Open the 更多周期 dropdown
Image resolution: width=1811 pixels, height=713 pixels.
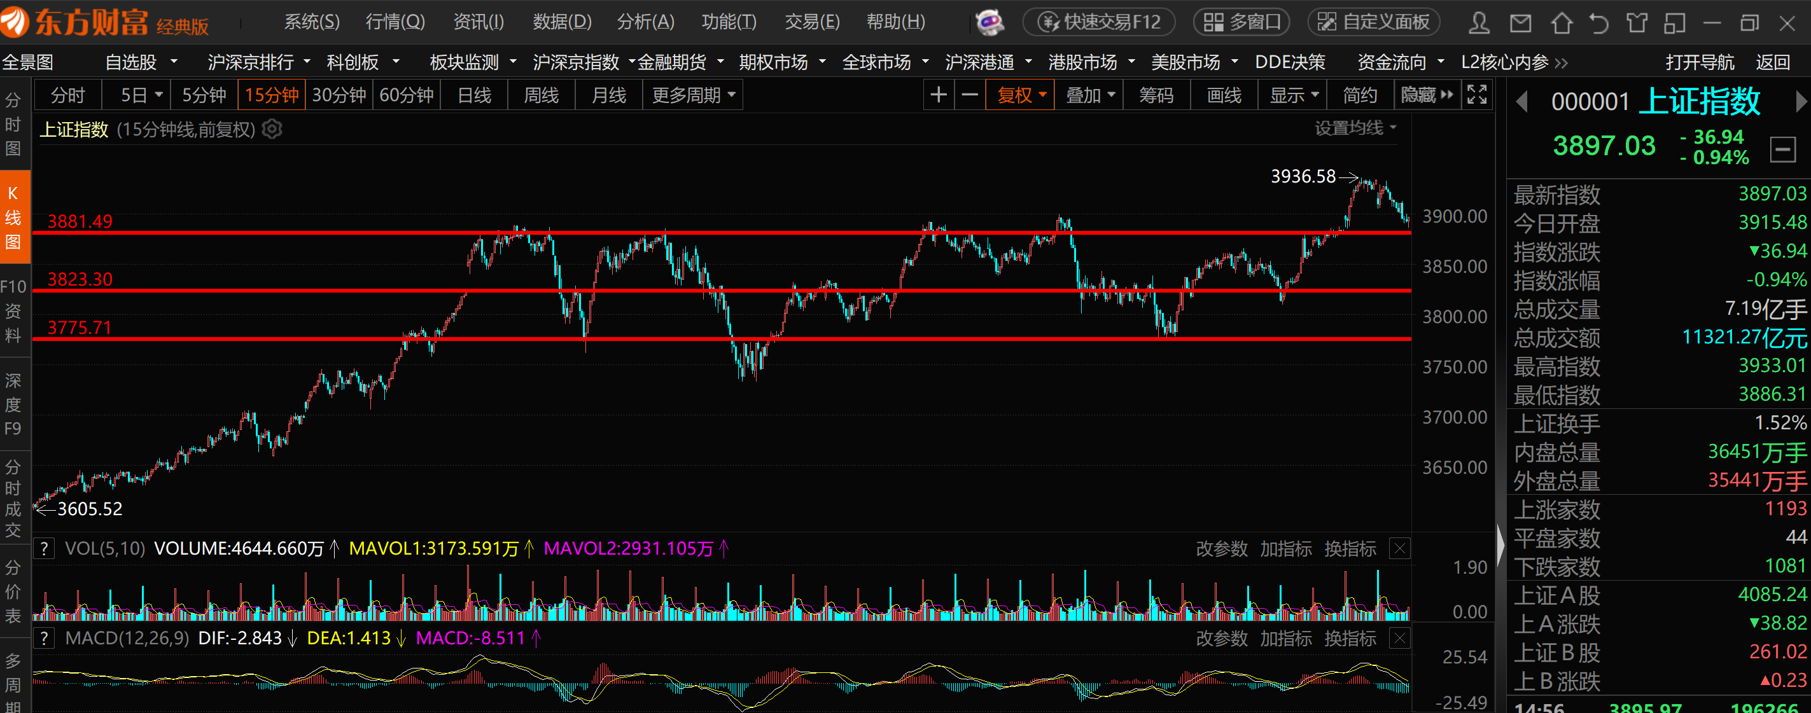(x=693, y=95)
